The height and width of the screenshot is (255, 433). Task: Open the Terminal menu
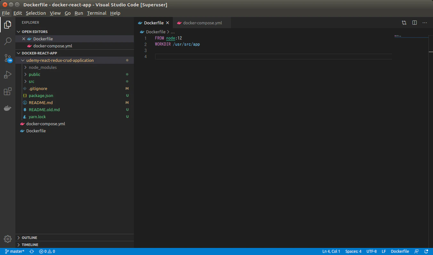pos(97,13)
